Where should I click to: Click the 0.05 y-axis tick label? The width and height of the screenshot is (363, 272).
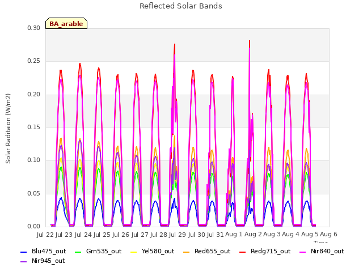[x=33, y=193]
